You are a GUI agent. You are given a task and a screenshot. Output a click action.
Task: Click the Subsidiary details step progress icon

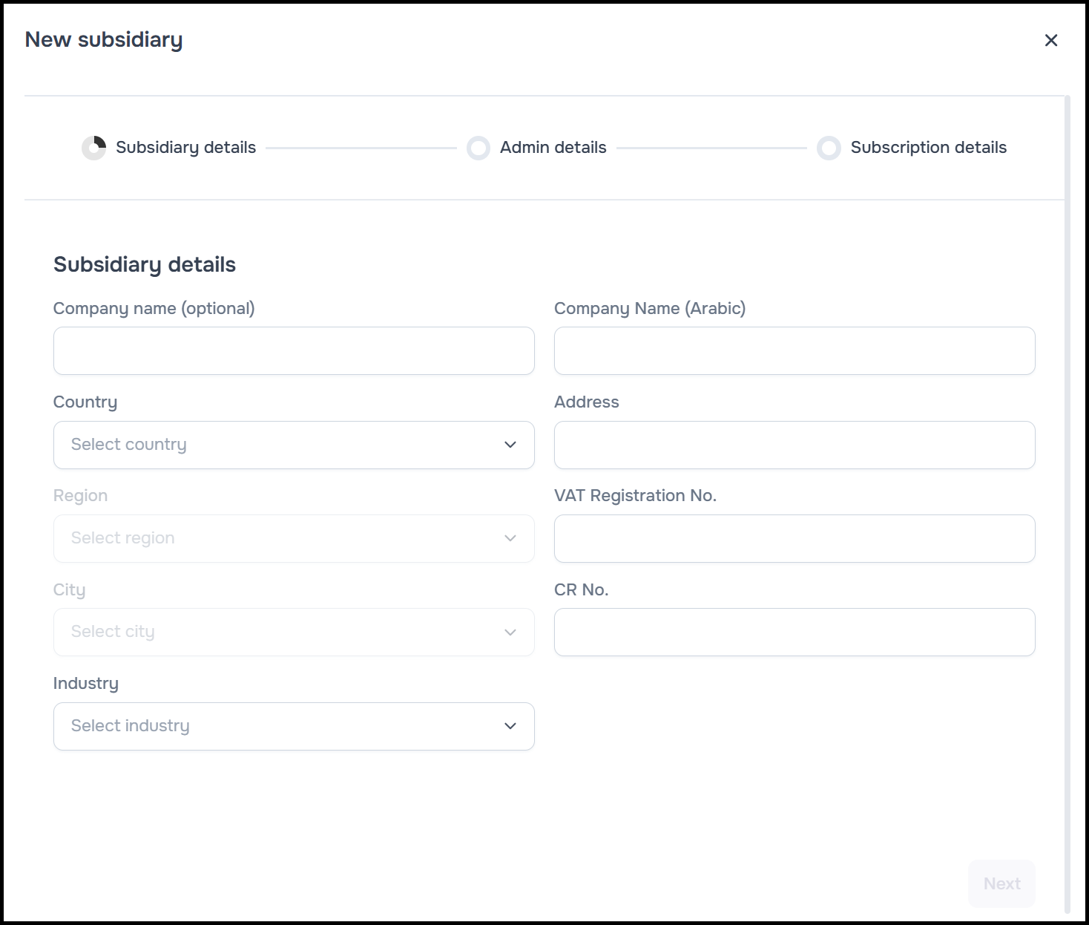[94, 148]
